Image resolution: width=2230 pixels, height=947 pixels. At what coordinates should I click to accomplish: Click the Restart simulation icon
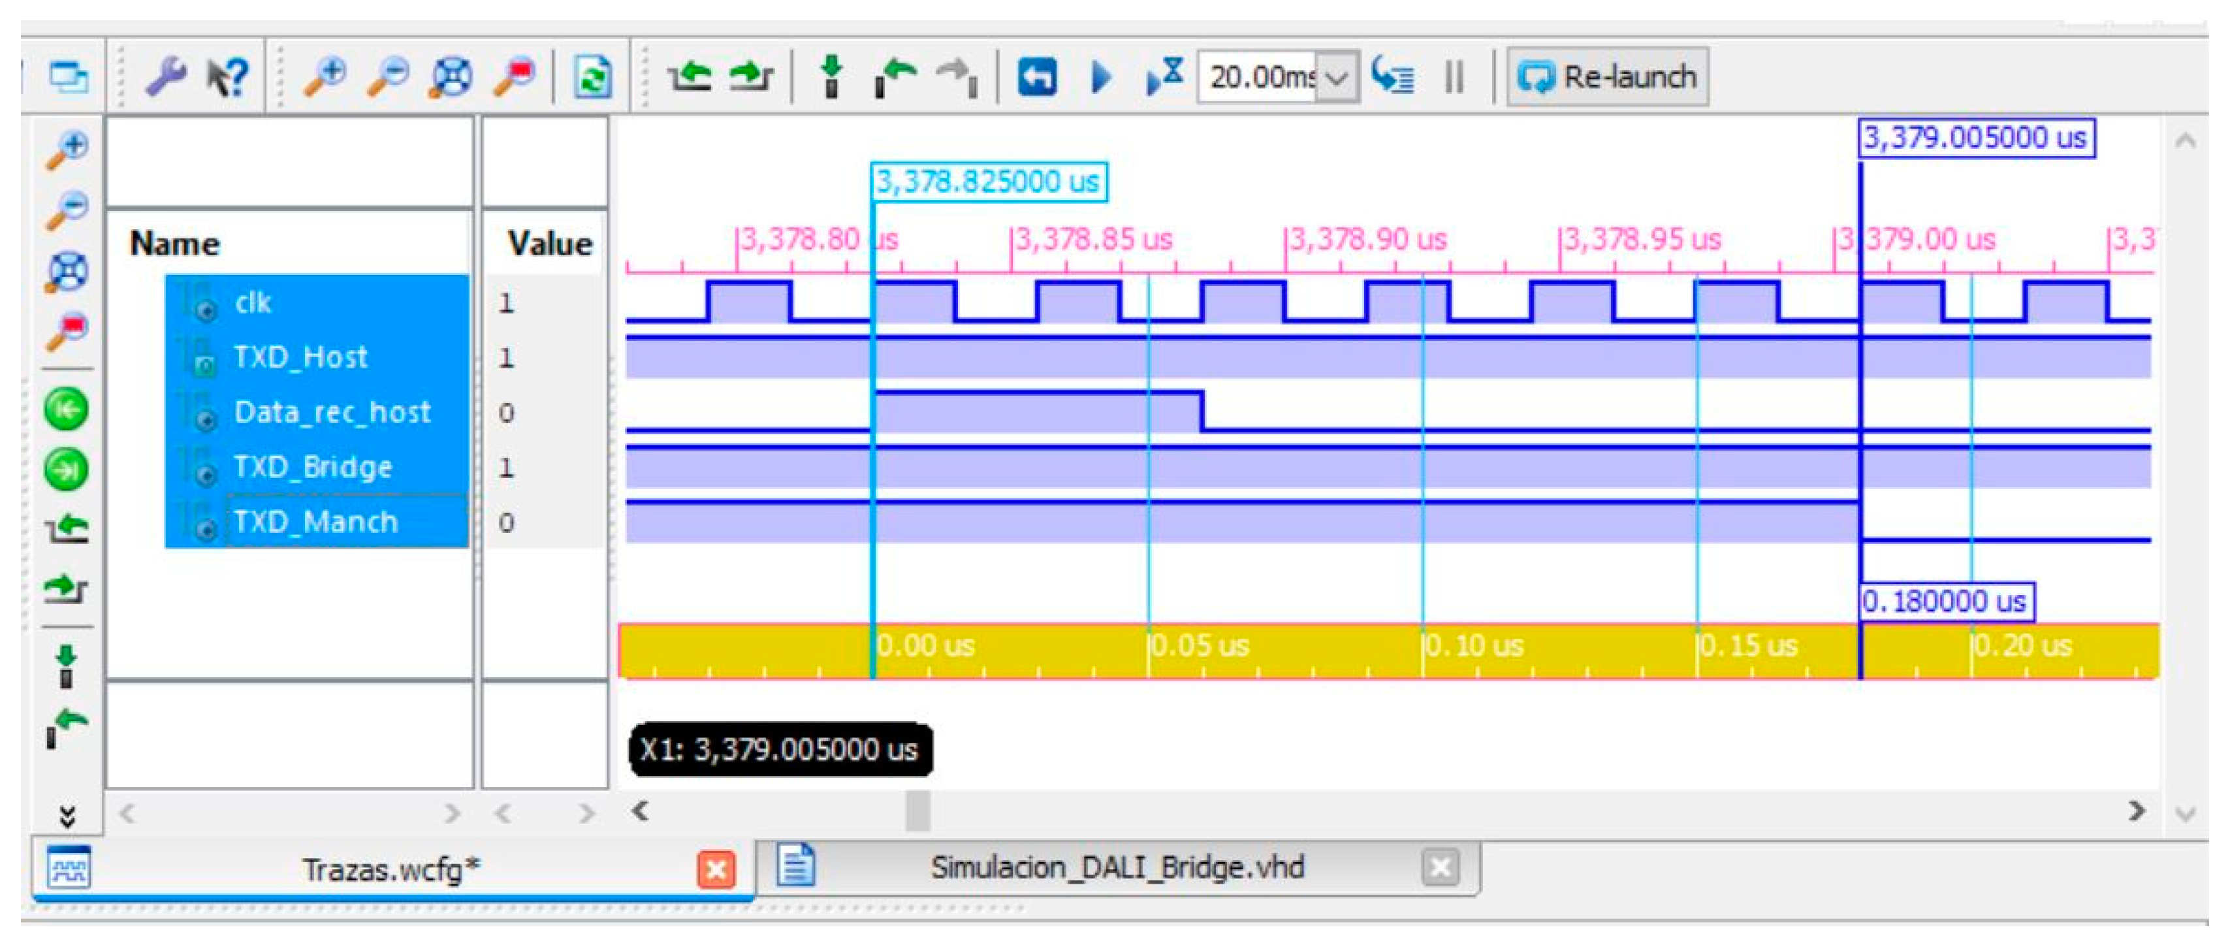tap(1037, 76)
